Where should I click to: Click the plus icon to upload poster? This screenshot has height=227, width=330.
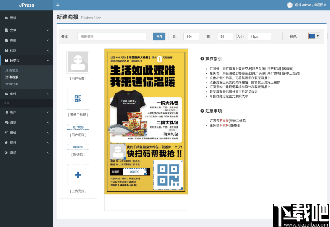78,175
